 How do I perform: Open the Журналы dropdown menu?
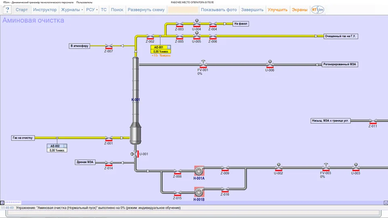point(72,10)
